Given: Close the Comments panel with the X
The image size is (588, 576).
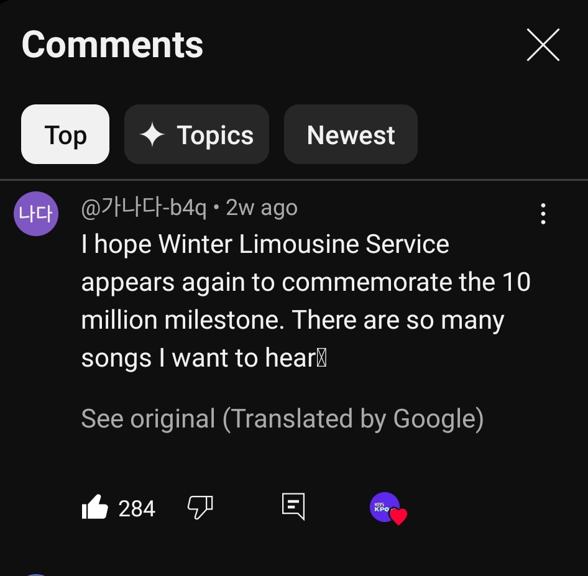Looking at the screenshot, I should click(543, 45).
